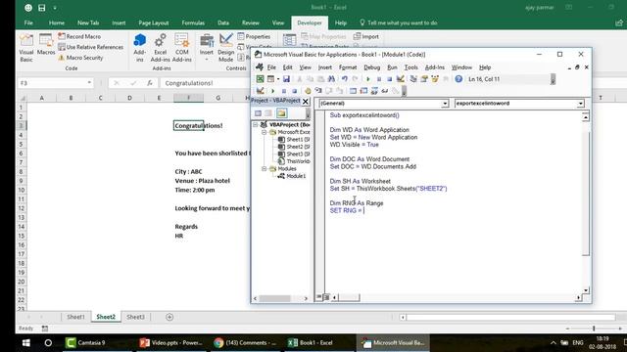627x352 pixels.
Task: Open the Visual Basic editor from the ribbon
Action: click(26, 48)
